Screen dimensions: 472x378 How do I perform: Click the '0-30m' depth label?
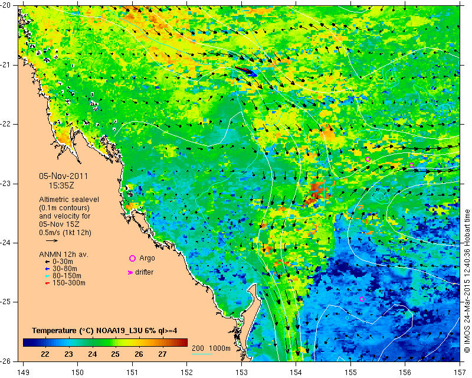(x=63, y=262)
